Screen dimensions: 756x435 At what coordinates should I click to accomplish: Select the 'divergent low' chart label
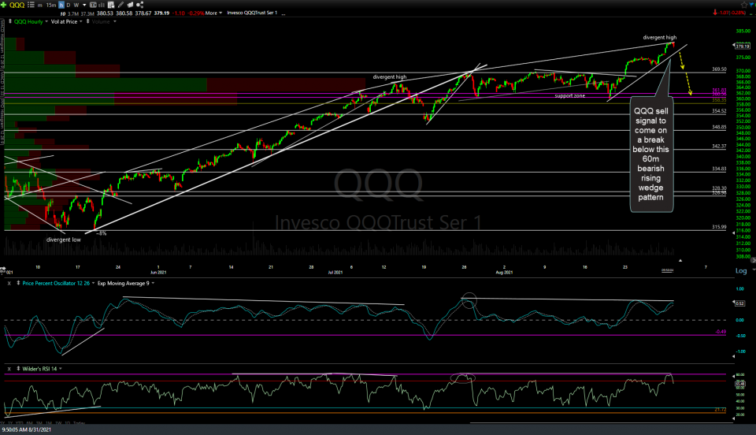tap(64, 240)
